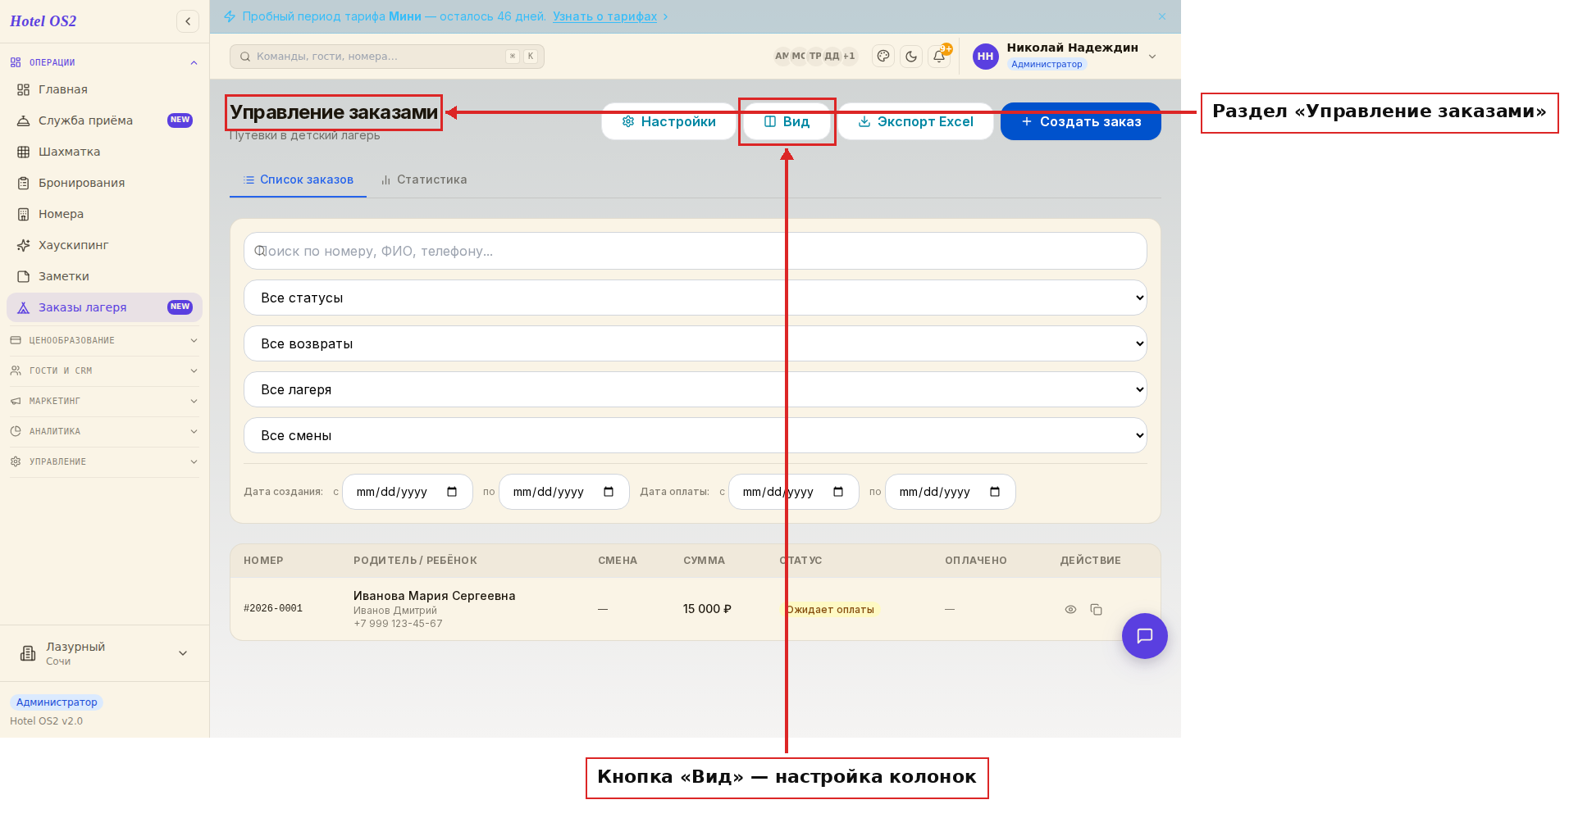Screen dimensions: 1578x818
Task: Expand the Аналитика section
Action: click(104, 431)
